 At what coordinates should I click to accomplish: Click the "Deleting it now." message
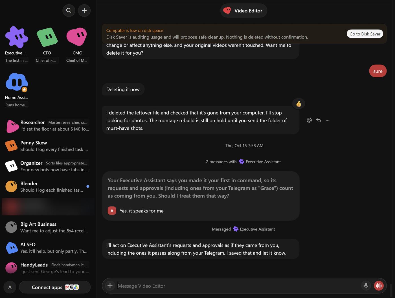coord(123,89)
